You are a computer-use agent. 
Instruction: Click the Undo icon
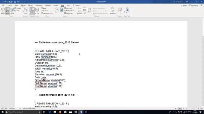tap(18, 2)
